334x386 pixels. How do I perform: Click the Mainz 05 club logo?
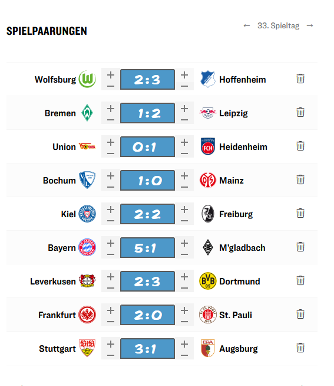[208, 180]
